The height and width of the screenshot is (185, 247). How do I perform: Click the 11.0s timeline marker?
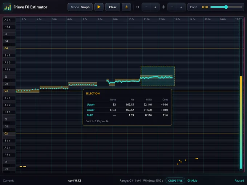147,19
